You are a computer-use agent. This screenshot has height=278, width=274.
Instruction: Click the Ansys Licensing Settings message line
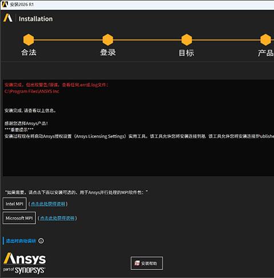click(139, 136)
